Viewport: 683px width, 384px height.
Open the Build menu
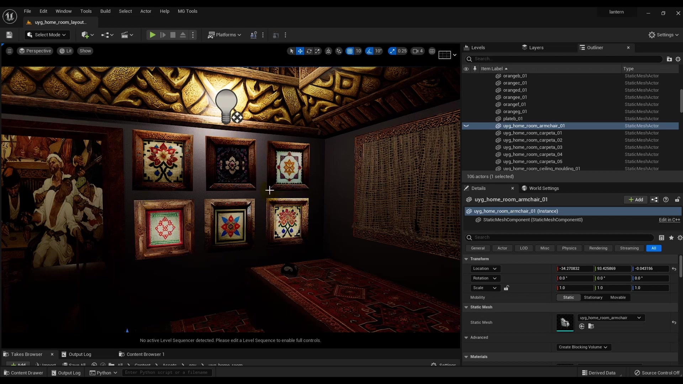click(x=105, y=11)
